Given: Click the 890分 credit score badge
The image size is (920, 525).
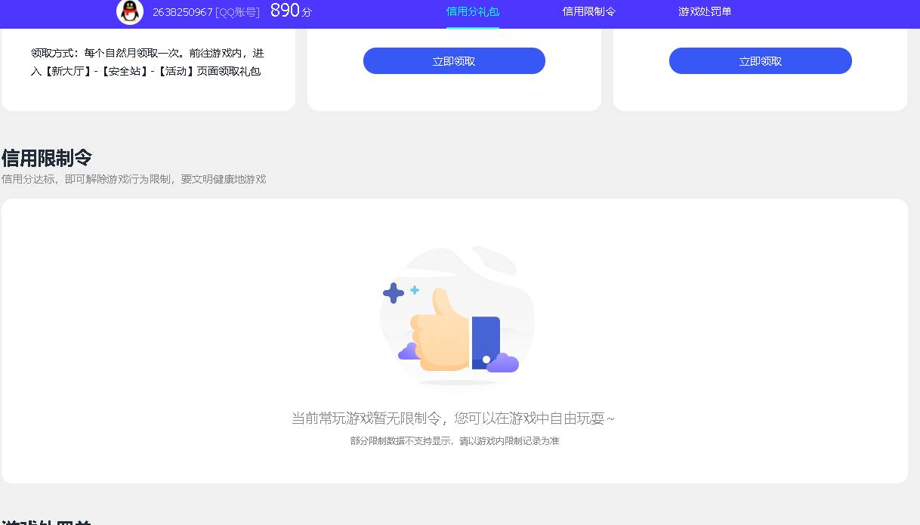Looking at the screenshot, I should pyautogui.click(x=290, y=11).
